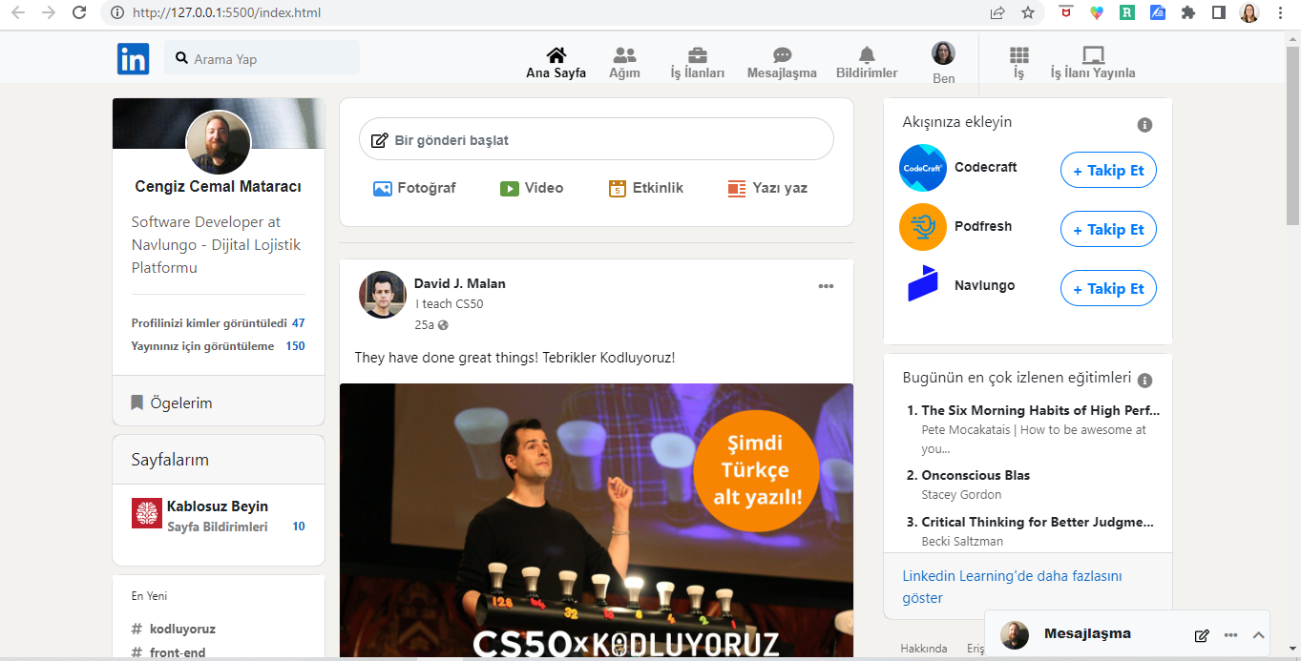Open the CS50 Kodluyoruz post image

(x=597, y=522)
